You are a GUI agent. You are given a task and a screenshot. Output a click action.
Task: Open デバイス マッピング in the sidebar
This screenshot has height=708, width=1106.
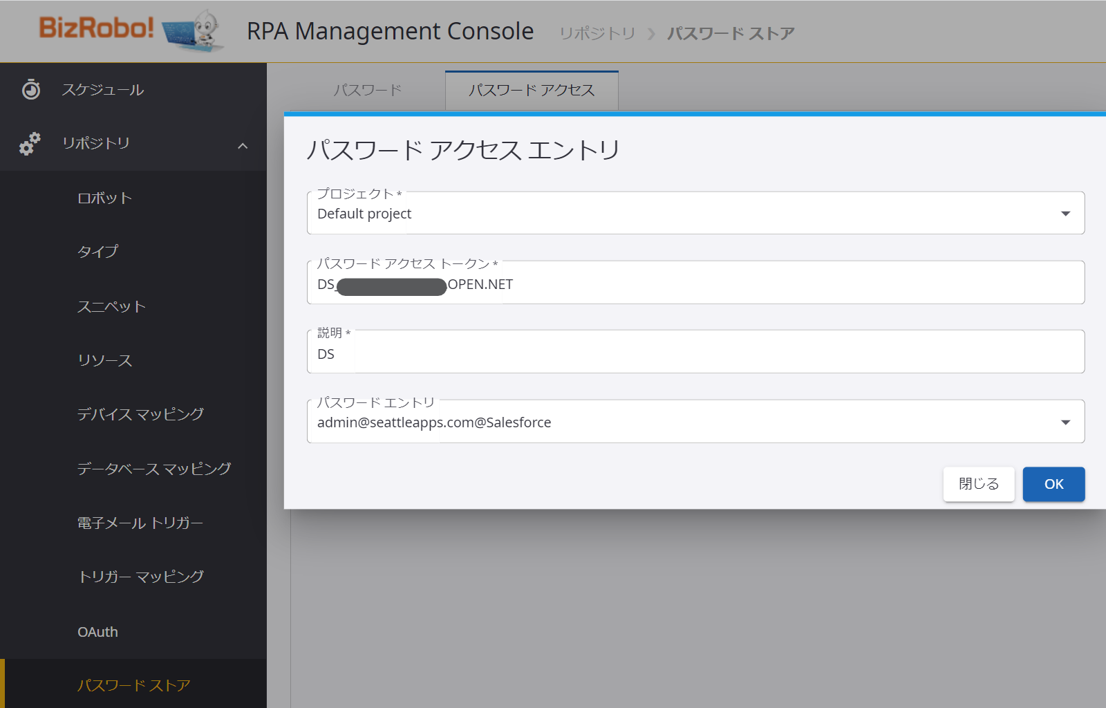coord(140,414)
